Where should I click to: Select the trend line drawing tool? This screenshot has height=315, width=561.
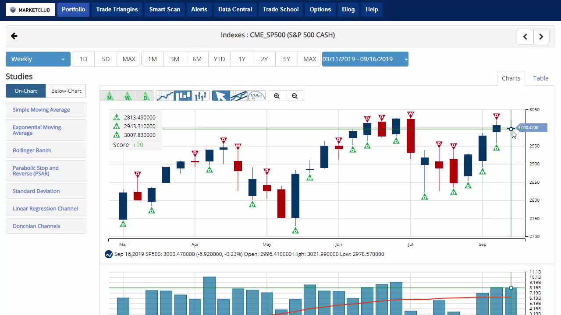[238, 96]
